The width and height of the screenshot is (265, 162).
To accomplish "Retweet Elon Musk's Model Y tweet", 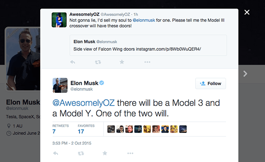I will [81, 154].
